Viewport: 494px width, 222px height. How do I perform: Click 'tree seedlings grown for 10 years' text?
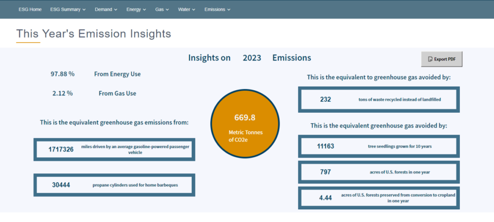(400, 146)
